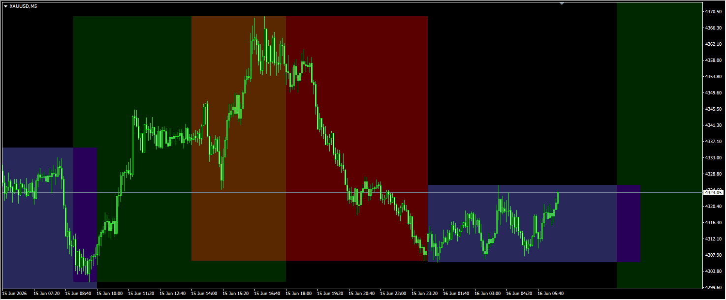The height and width of the screenshot is (300, 726).
Task: Click the 4333.00 price scale label
Action: click(x=713, y=157)
